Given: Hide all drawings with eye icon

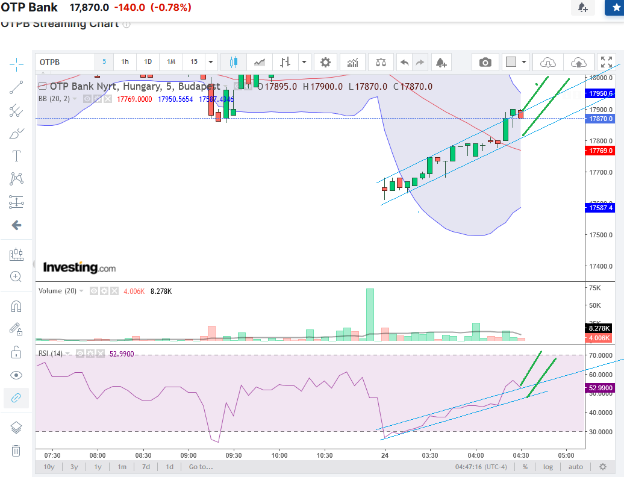Looking at the screenshot, I should 16,375.
